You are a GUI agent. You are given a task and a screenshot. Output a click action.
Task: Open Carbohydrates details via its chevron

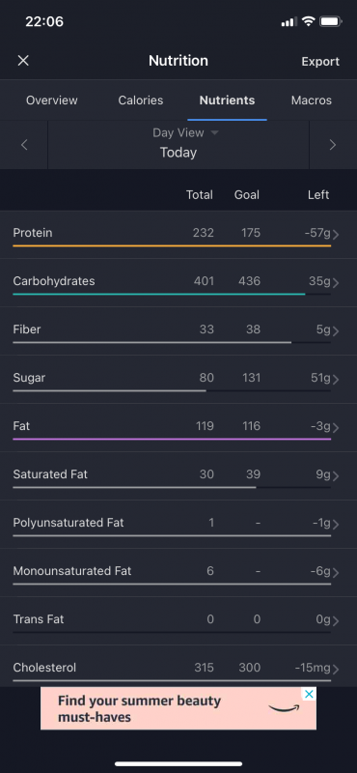pyautogui.click(x=336, y=283)
